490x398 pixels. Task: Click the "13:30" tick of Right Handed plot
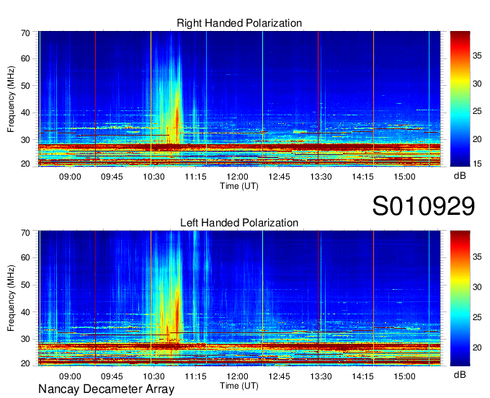[x=321, y=177]
